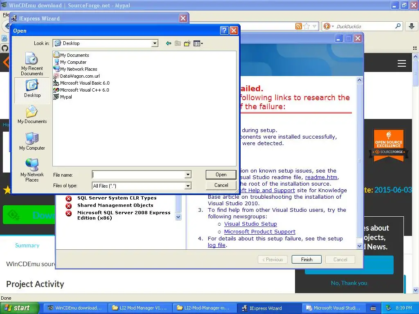Switch to LI2-Mod-Manager-m taskbar folder
The height and width of the screenshot is (314, 419).
coord(205,308)
